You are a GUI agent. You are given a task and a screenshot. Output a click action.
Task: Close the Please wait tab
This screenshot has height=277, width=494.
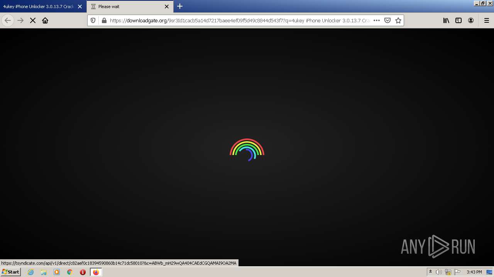point(167,7)
